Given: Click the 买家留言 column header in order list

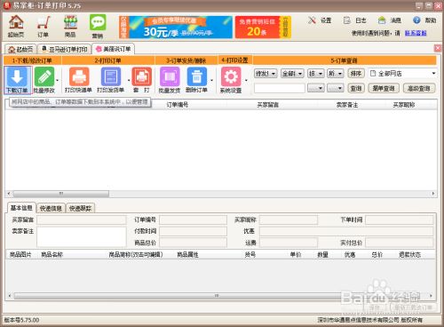Looking at the screenshot, I should pyautogui.click(x=268, y=105).
